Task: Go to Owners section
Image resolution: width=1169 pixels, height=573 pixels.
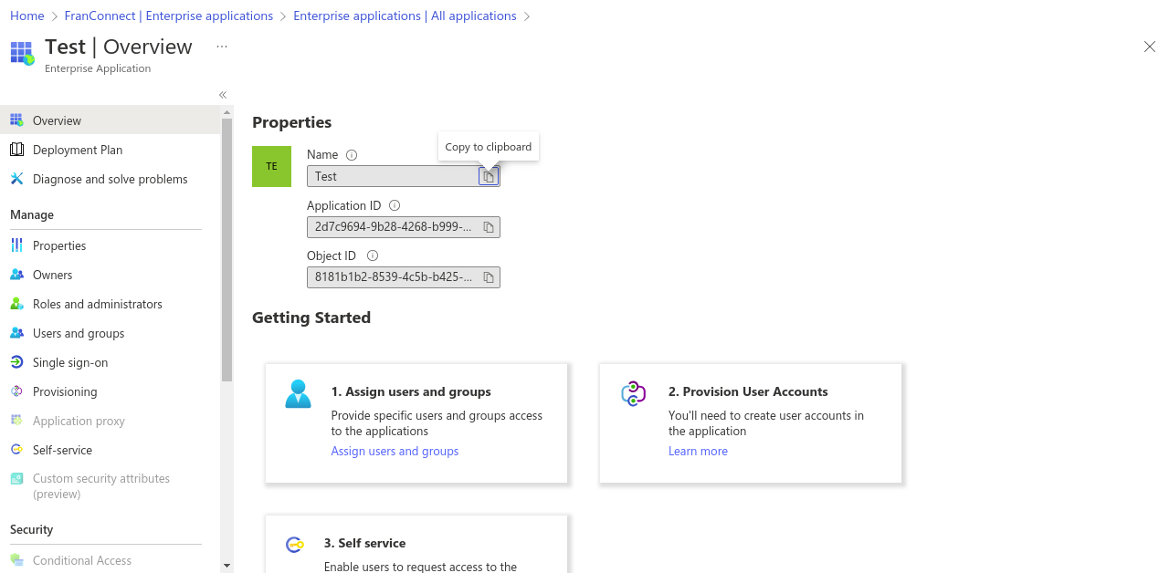Action: (x=110, y=275)
